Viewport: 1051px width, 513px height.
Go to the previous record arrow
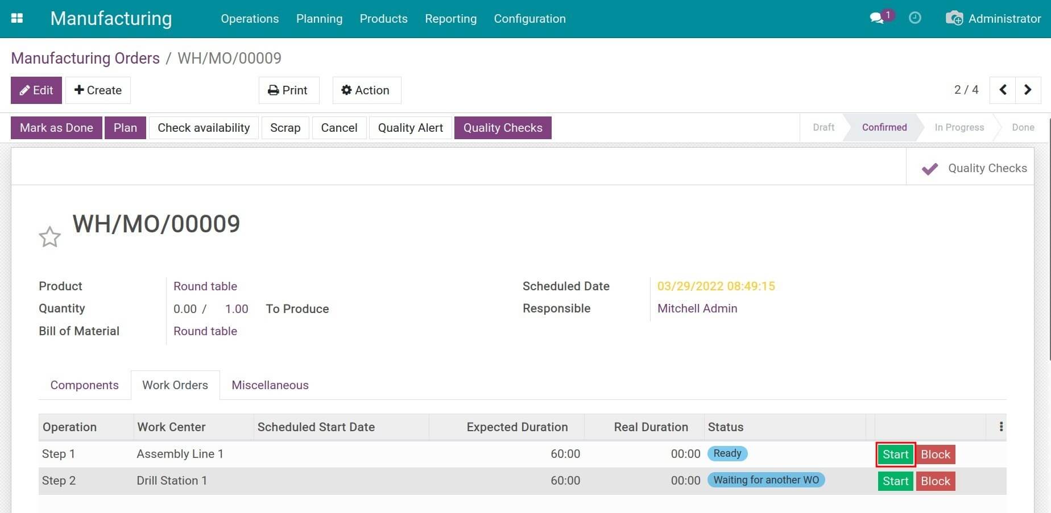click(1003, 90)
